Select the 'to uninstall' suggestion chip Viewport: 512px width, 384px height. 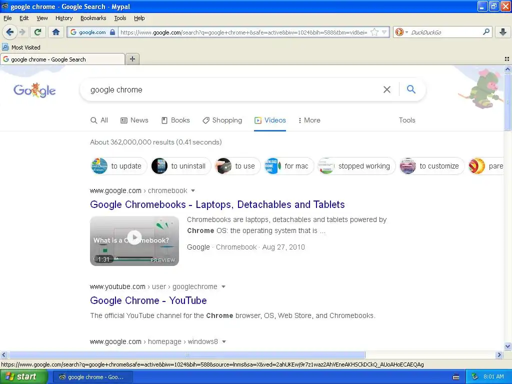point(181,166)
